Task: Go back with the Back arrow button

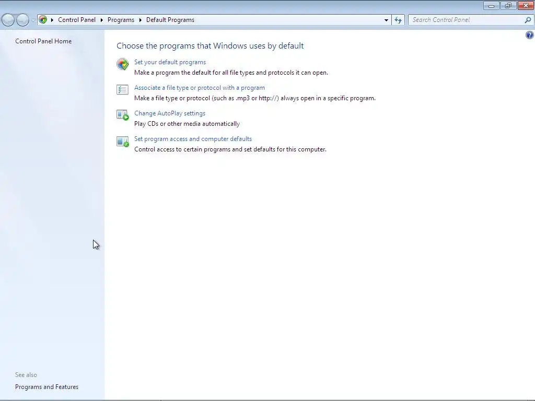Action: 8,20
